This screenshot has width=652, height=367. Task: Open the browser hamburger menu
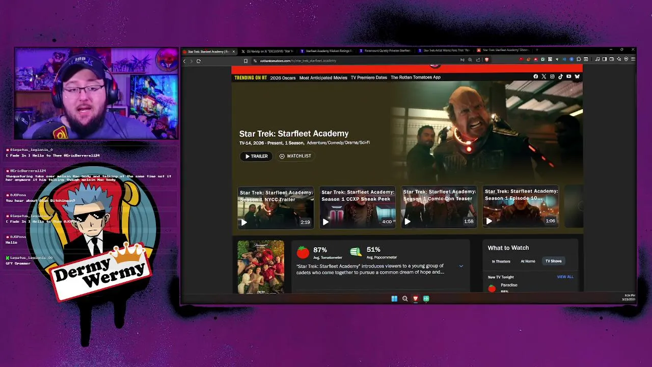tap(633, 59)
